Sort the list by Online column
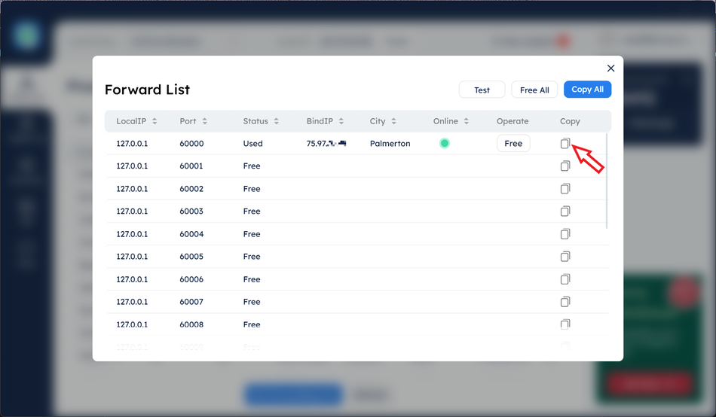Screen dimensions: 716x417 coord(467,121)
